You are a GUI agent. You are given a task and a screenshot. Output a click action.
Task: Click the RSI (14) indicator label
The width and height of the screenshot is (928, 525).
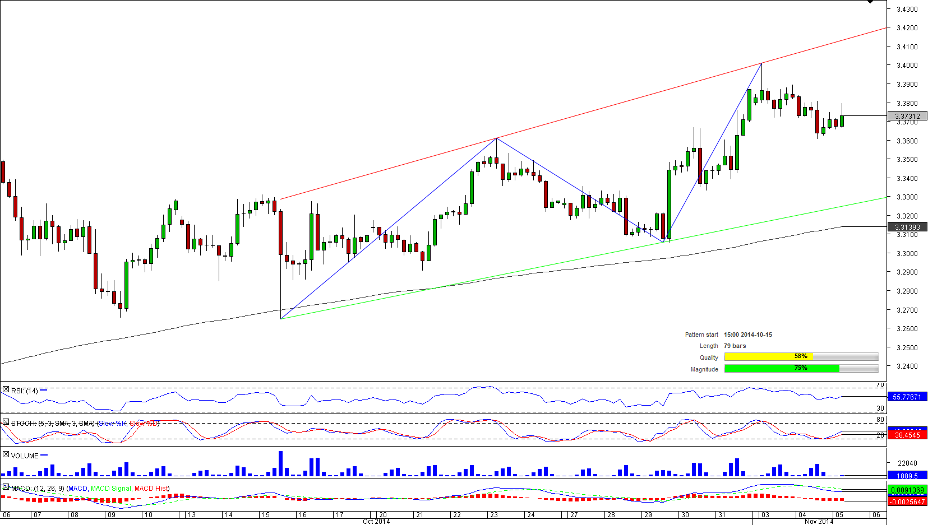click(25, 391)
